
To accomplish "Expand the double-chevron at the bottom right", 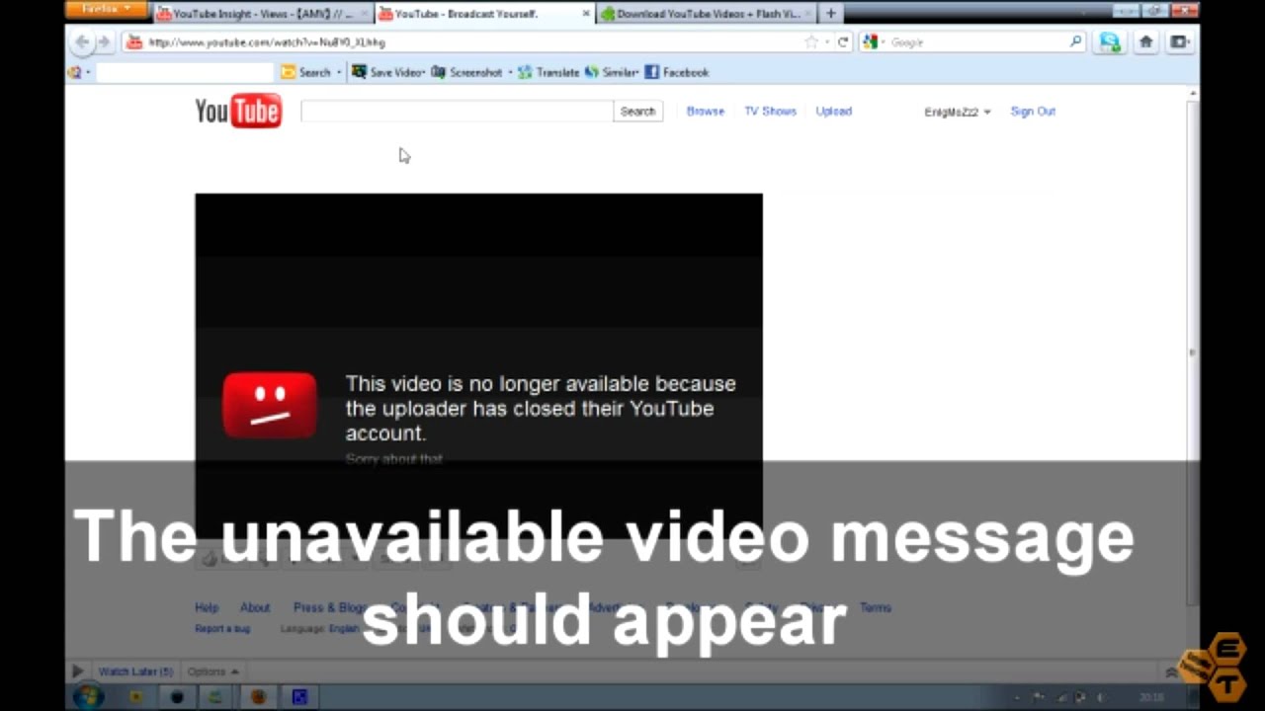I will 1171,672.
